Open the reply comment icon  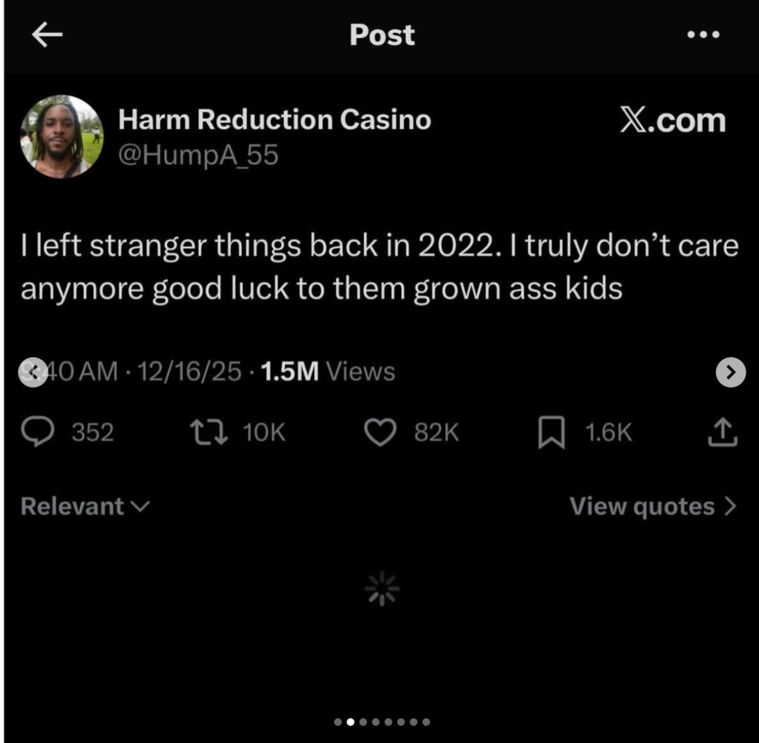pos(37,432)
